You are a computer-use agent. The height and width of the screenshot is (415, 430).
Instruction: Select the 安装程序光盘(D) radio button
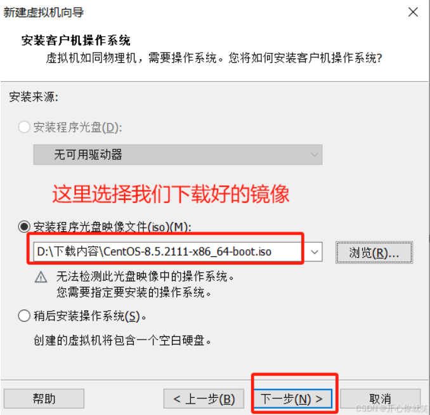tap(24, 127)
